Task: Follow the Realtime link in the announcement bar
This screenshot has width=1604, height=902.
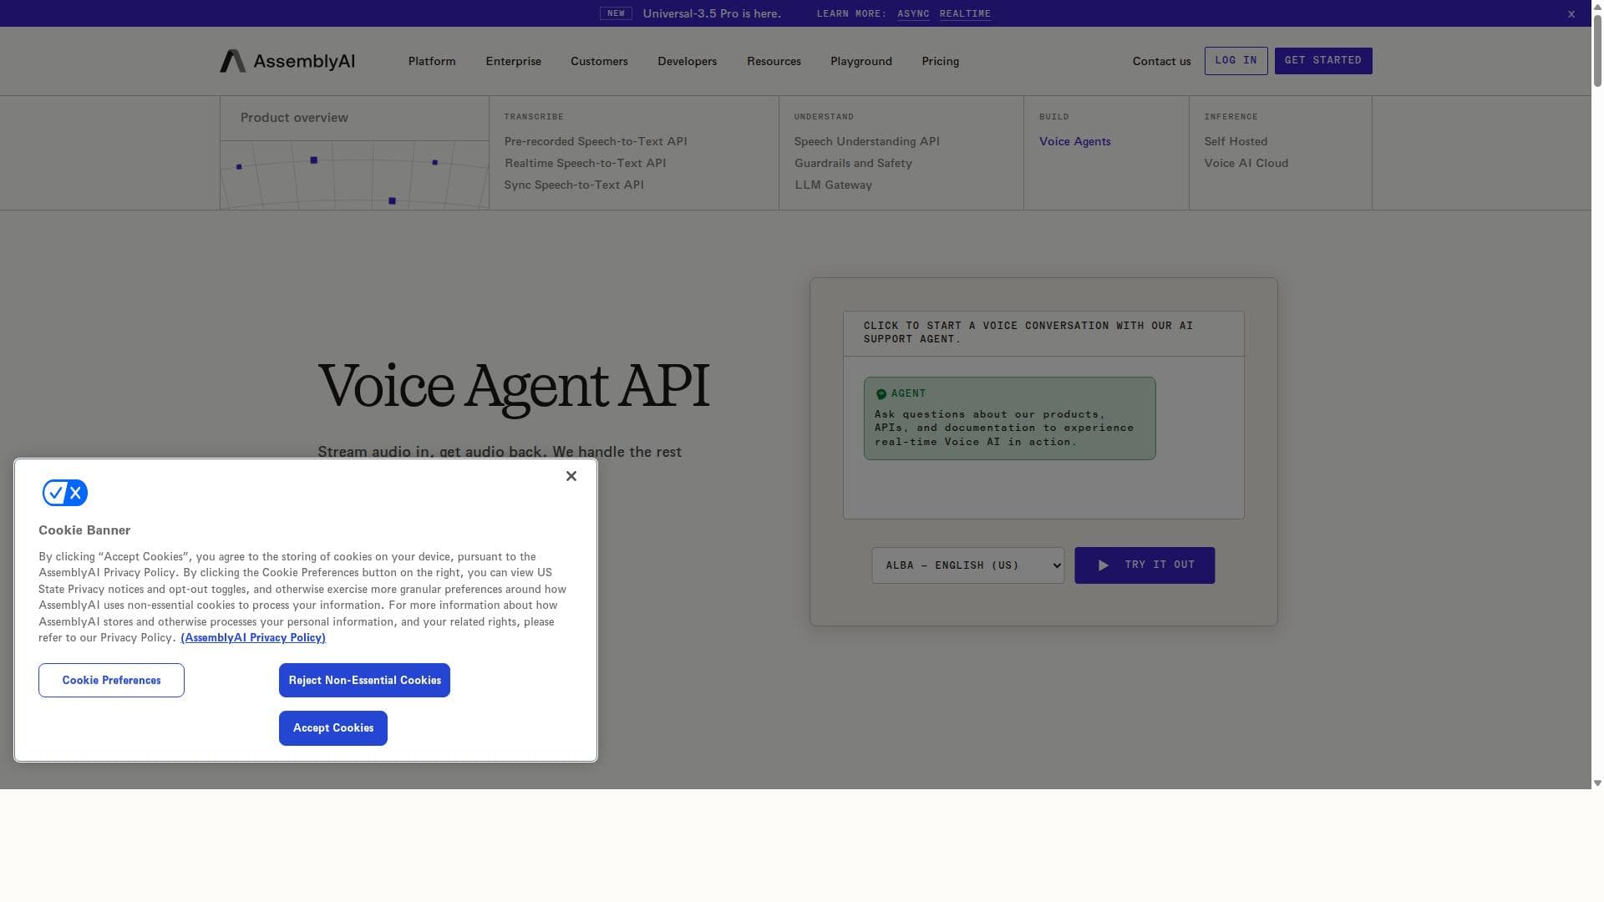Action: point(966,14)
